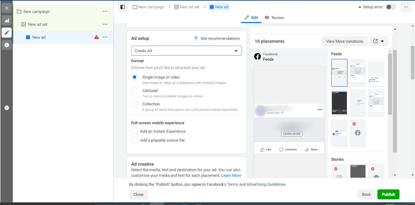Open the top-right more options menu
Viewport: 415px width, 205px height.
[x=406, y=7]
